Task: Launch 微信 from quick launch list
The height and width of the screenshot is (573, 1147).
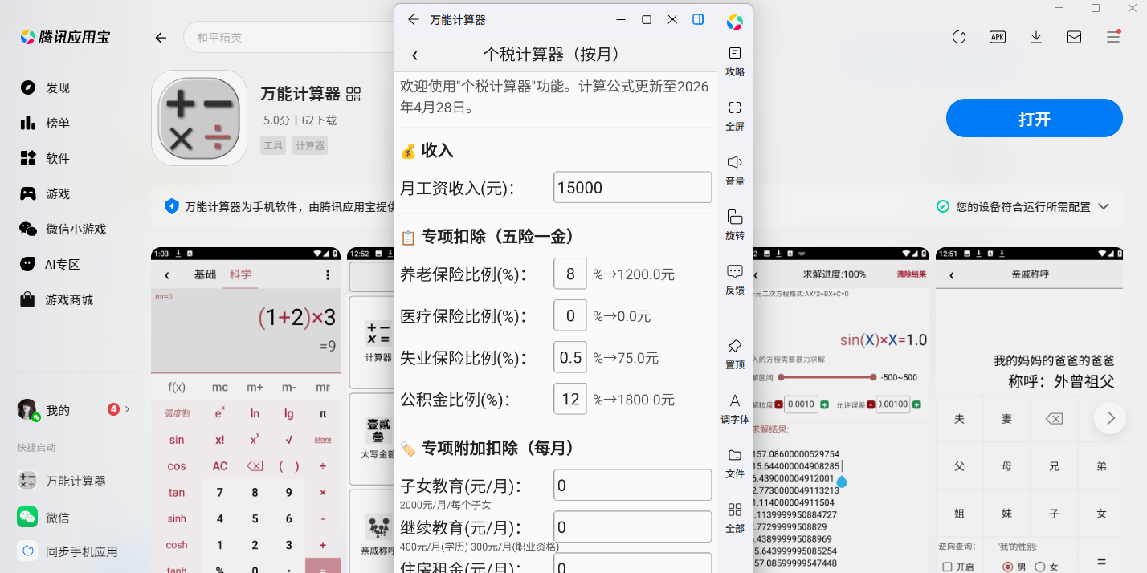Action: tap(43, 517)
